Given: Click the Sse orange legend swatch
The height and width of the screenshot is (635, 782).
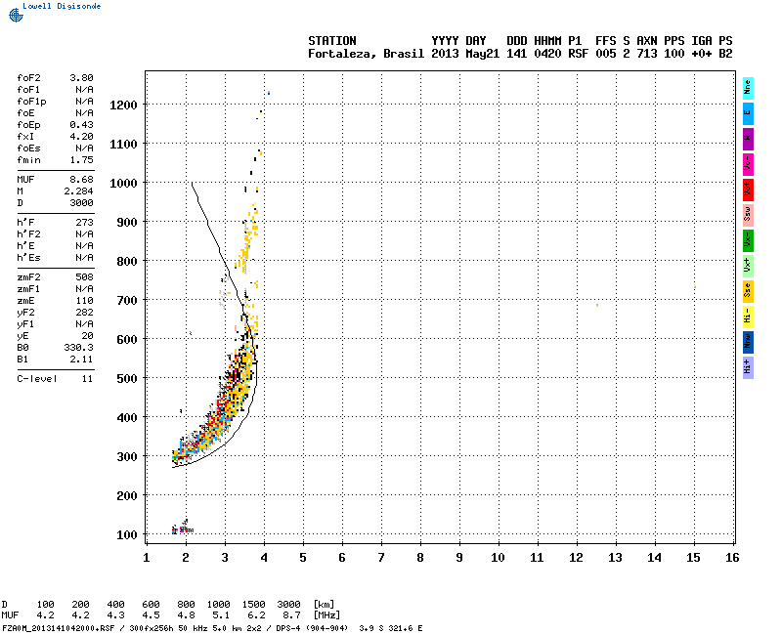Looking at the screenshot, I should pyautogui.click(x=748, y=291).
